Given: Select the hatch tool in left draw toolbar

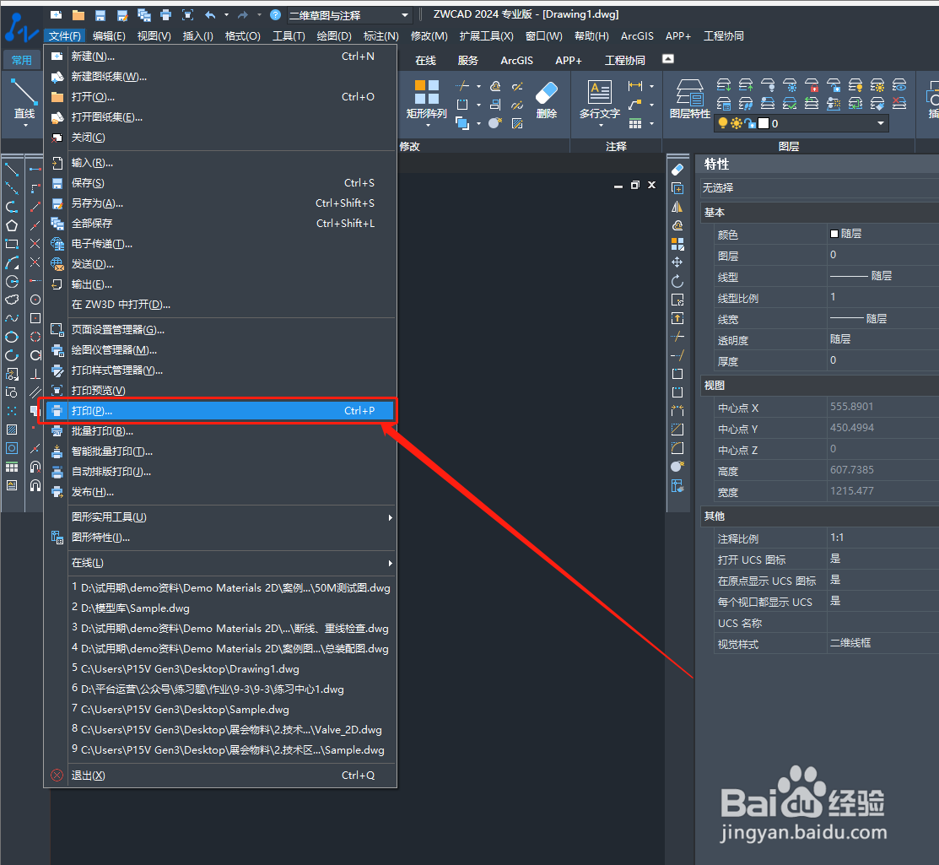Looking at the screenshot, I should pos(11,430).
